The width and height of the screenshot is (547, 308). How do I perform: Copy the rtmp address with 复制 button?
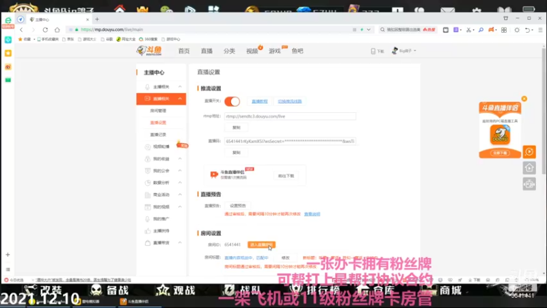[x=236, y=127]
